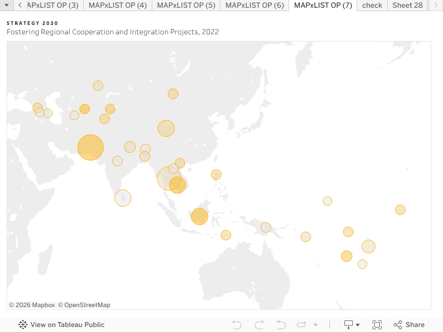Screen dimensions: 443x332
Task: Click the Refresh data icon
Action: [301, 325]
